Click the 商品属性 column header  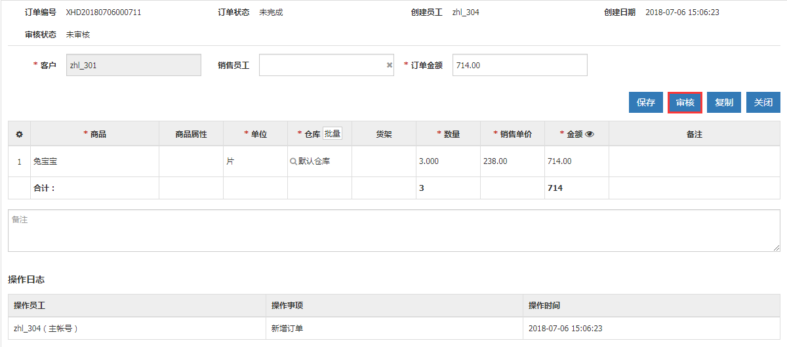tap(191, 134)
